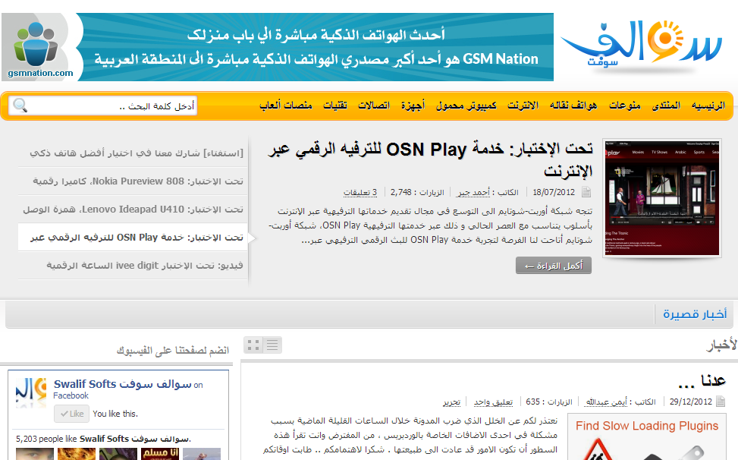Click the GSM Nation banner advertisement
Viewport: 738px width, 460px height.
point(278,47)
